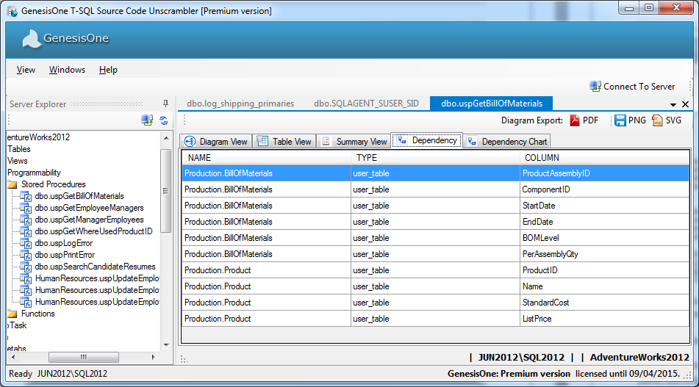Click the Server Explorer connect icon
Screen dimensions: 699x387
(x=147, y=120)
